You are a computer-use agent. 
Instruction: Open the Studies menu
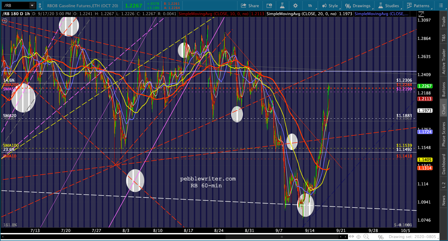point(389,6)
